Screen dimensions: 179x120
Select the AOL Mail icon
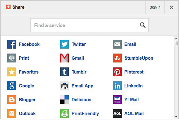[117, 114]
